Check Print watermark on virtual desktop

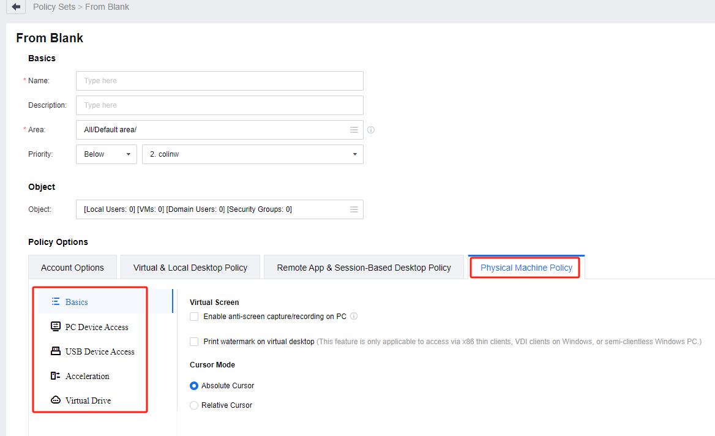pyautogui.click(x=194, y=342)
